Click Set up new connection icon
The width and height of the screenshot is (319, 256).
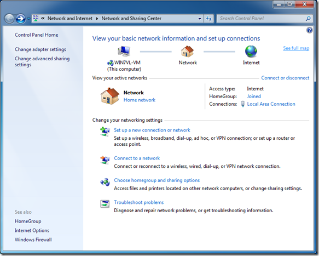(x=105, y=131)
